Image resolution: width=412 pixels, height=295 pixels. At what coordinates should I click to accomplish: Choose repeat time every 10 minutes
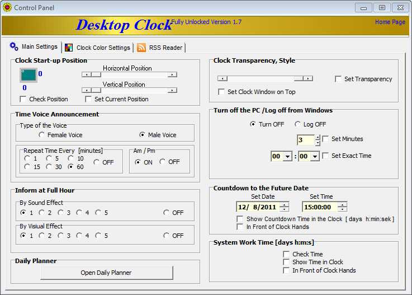pyautogui.click(x=70, y=158)
